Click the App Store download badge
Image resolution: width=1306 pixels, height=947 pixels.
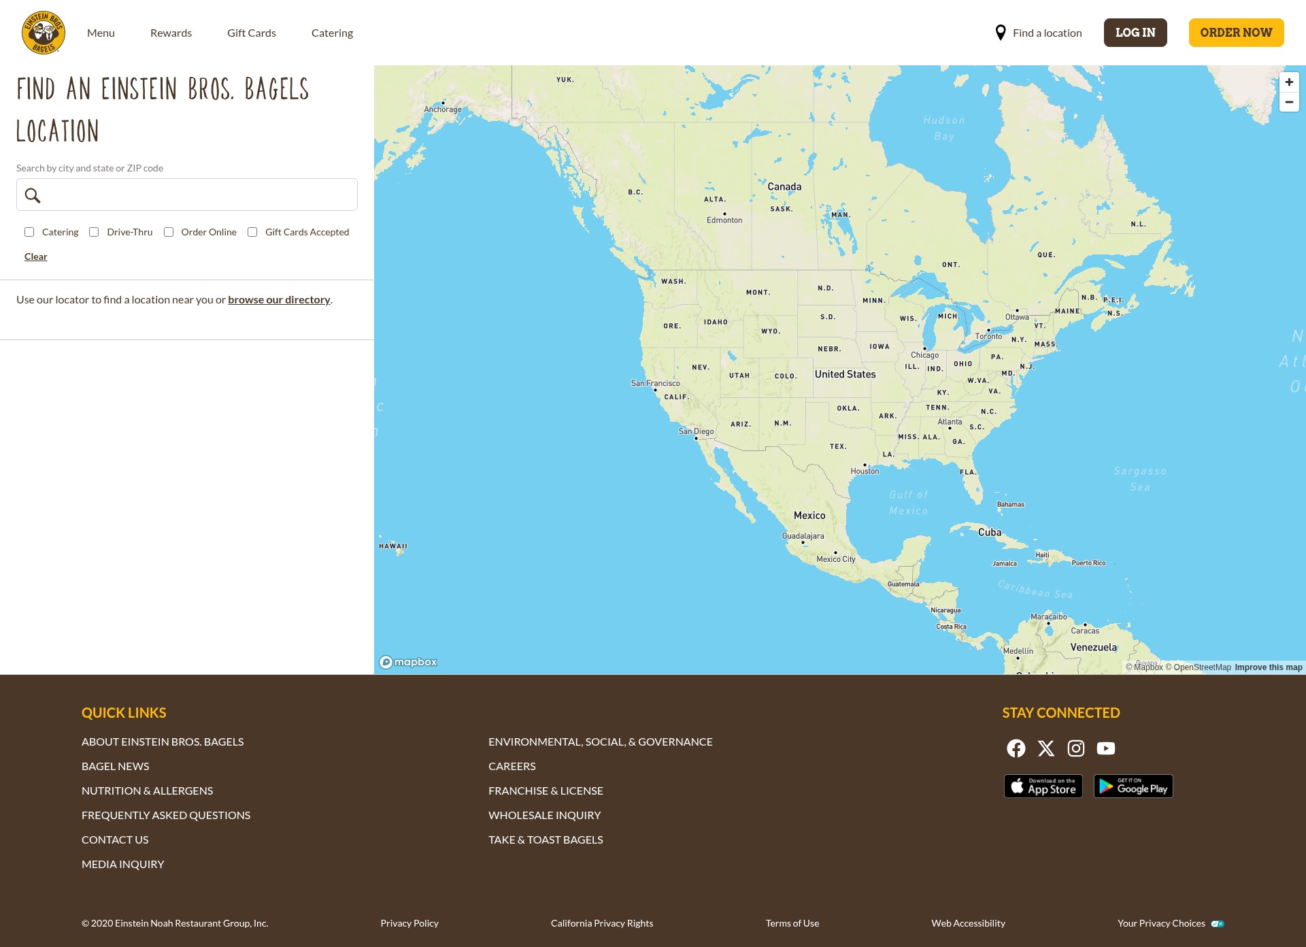[x=1043, y=786]
